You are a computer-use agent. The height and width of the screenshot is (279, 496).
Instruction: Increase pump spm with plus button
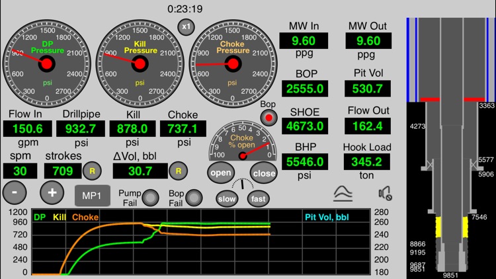(x=52, y=192)
